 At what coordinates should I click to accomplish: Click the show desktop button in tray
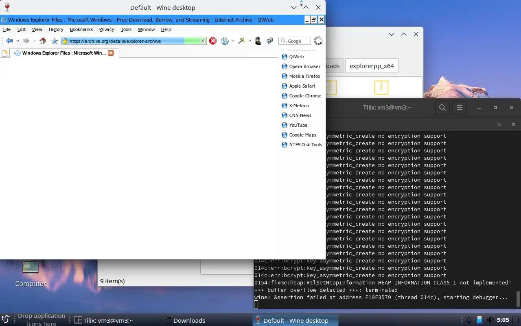pyautogui.click(x=516, y=320)
